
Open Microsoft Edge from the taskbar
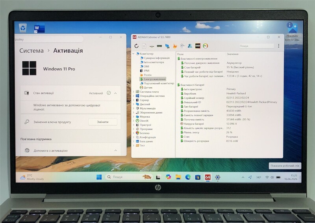[188, 177]
